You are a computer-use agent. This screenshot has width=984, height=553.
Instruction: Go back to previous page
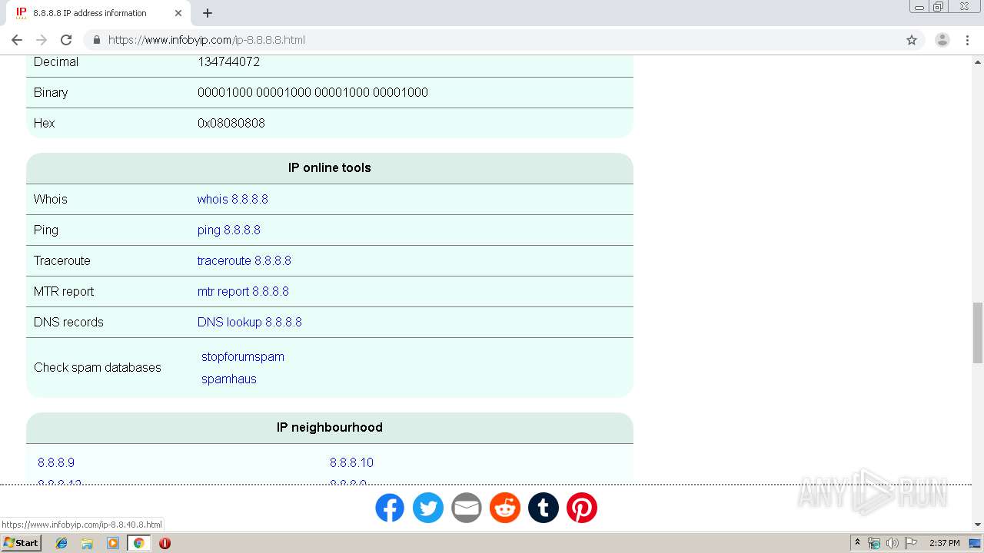pyautogui.click(x=17, y=40)
